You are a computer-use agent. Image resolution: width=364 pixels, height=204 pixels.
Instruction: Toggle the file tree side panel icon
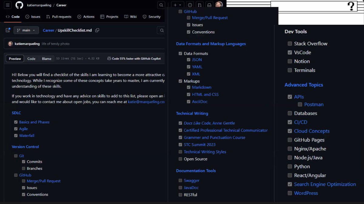pyautogui.click(x=8, y=30)
